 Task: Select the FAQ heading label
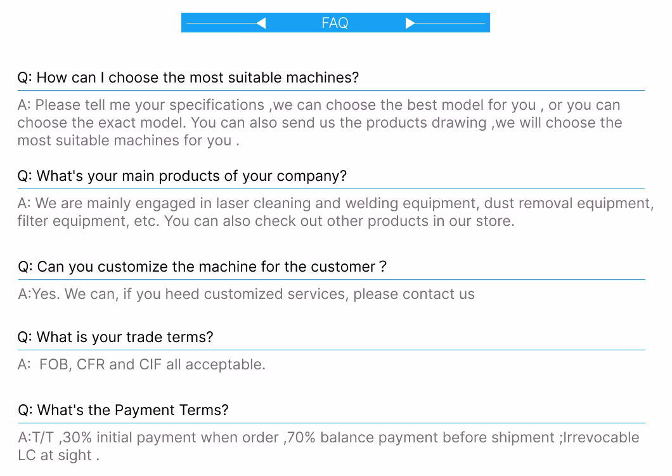(335, 23)
